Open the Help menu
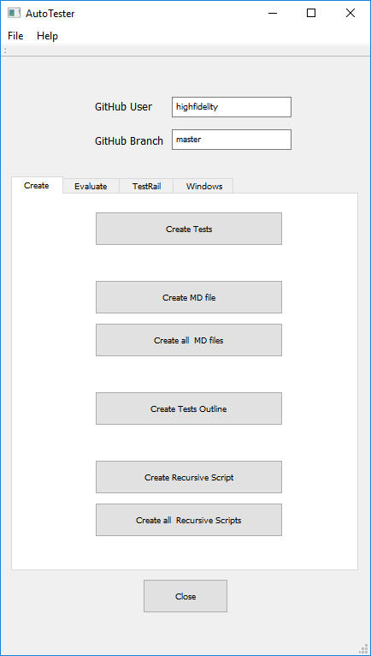Viewport: 371px width, 656px height. pyautogui.click(x=47, y=36)
